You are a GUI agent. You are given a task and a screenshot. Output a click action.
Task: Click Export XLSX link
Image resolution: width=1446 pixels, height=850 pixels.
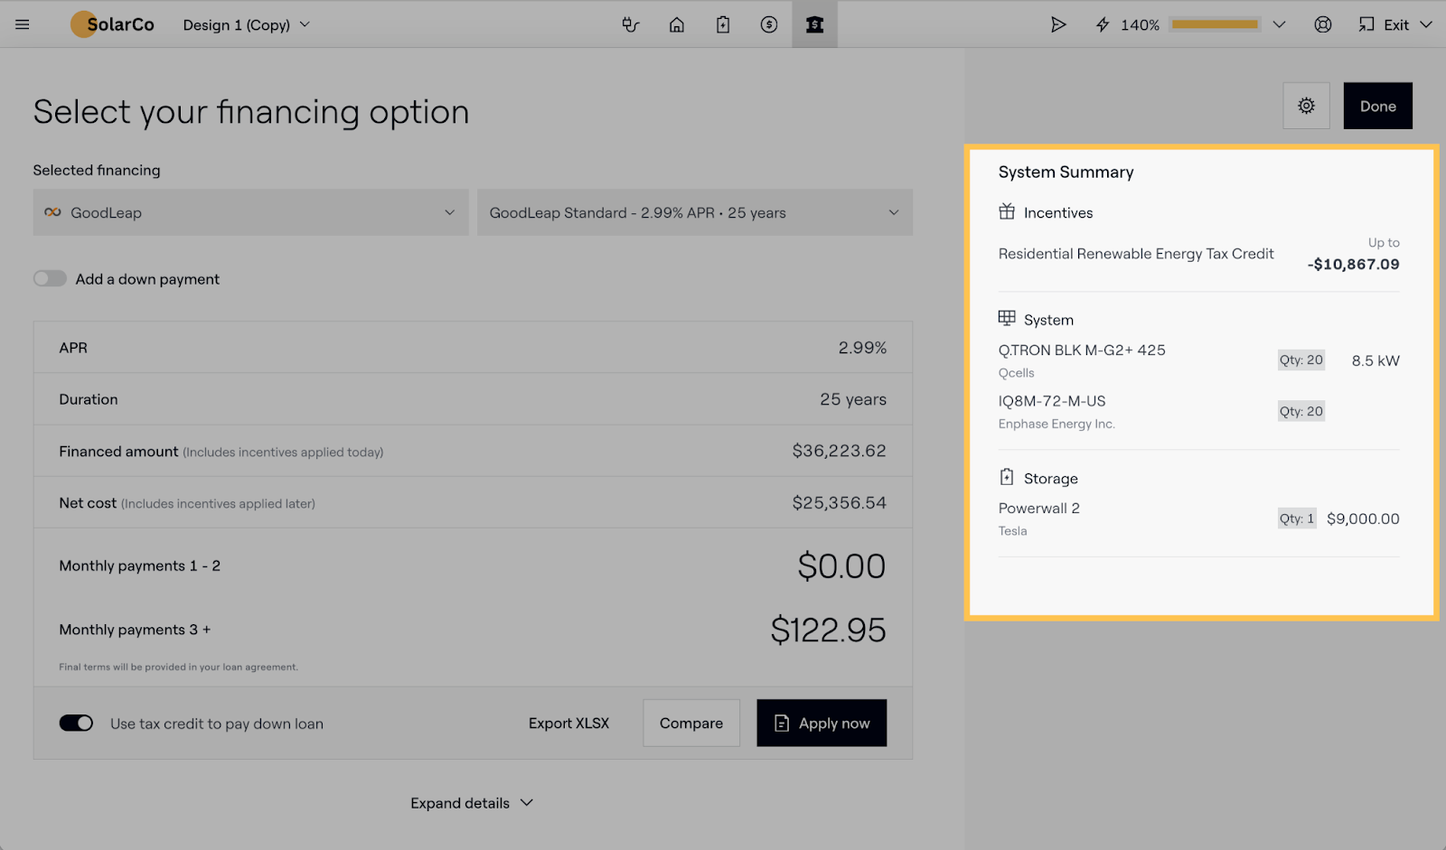[568, 724]
